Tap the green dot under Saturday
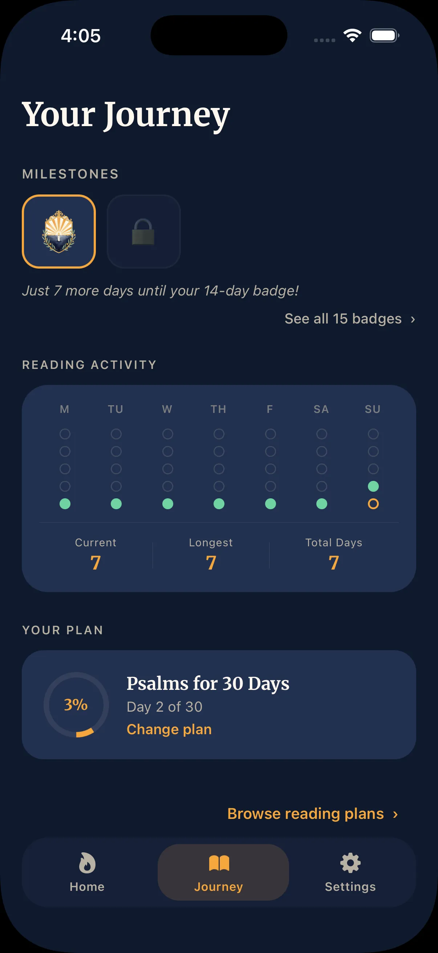The image size is (438, 953). tap(321, 504)
